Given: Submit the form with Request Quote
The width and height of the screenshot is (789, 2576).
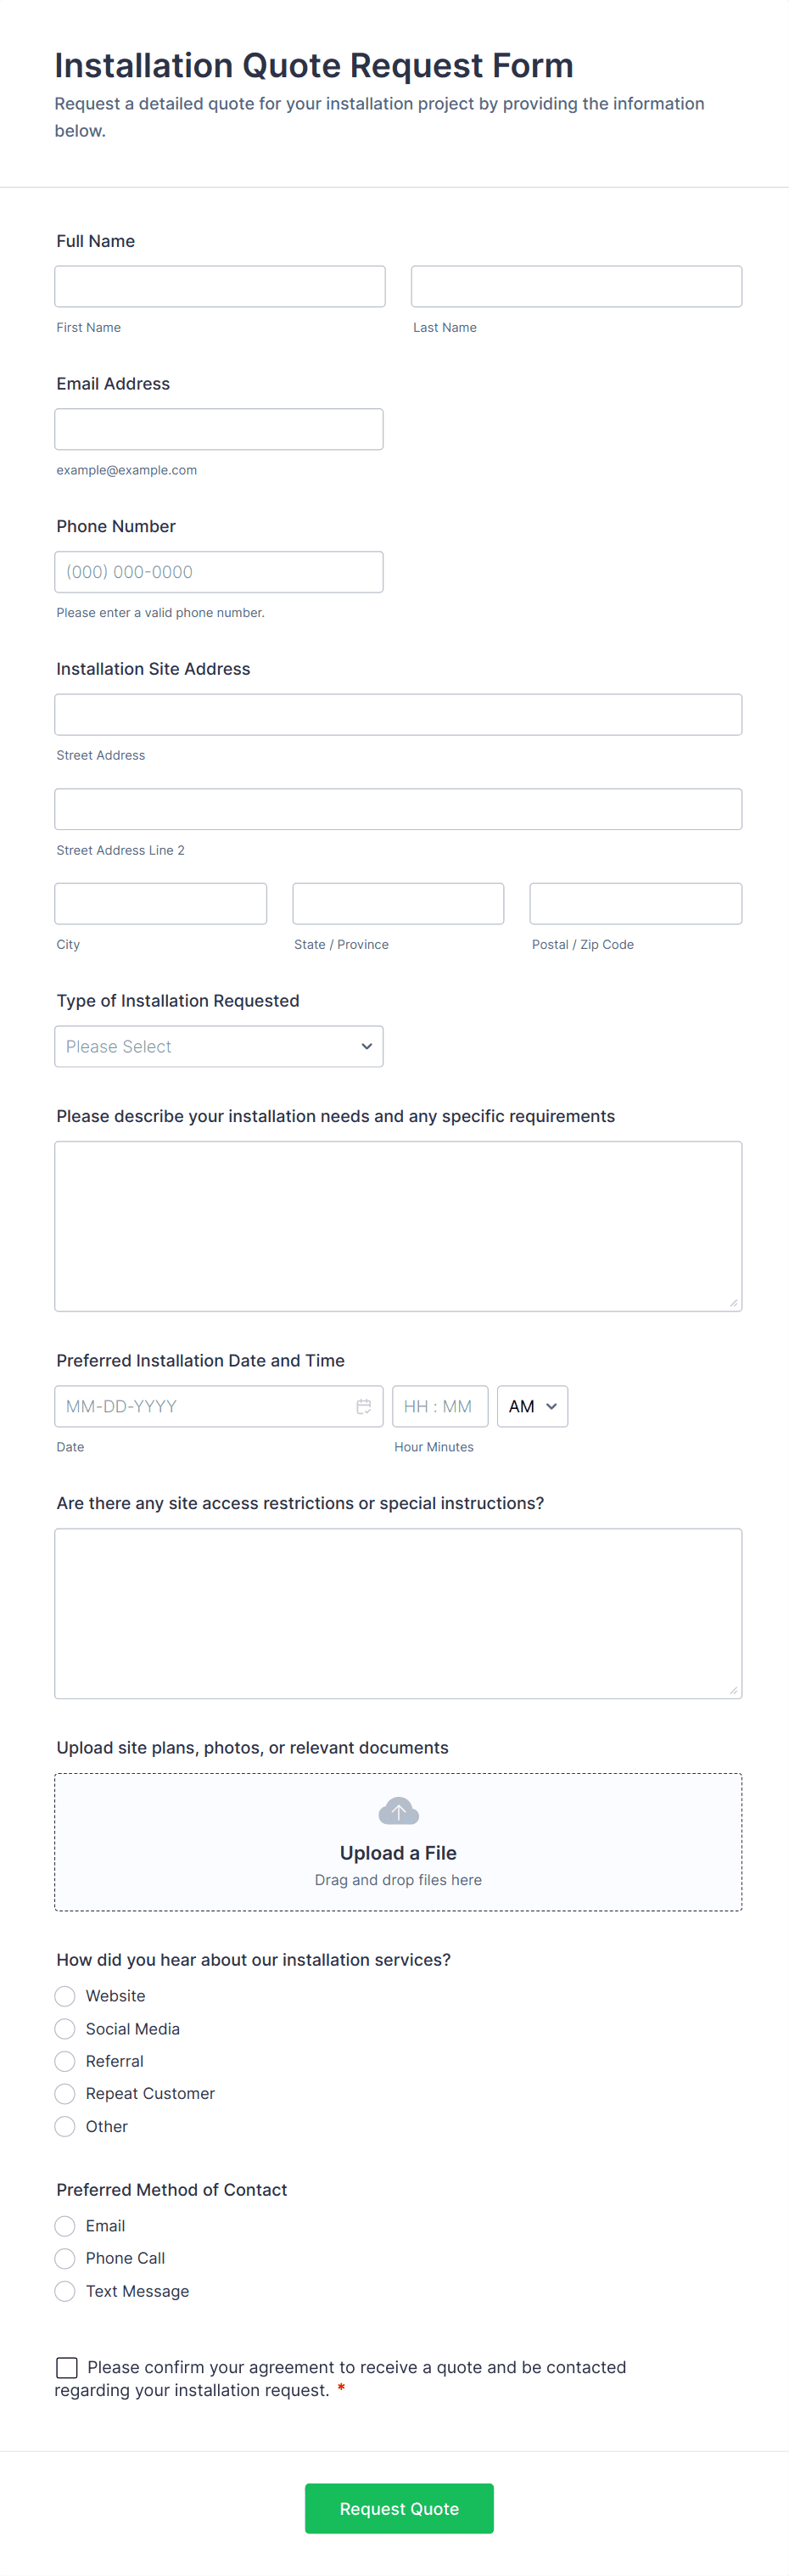Looking at the screenshot, I should tap(399, 2508).
